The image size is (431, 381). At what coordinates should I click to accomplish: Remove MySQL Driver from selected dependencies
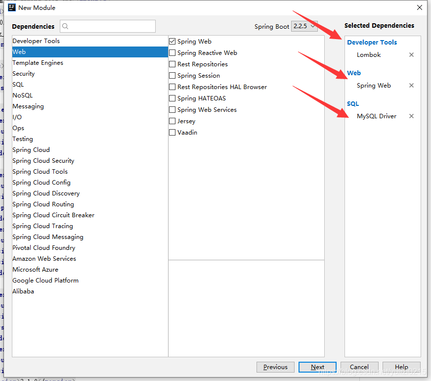pyautogui.click(x=411, y=116)
